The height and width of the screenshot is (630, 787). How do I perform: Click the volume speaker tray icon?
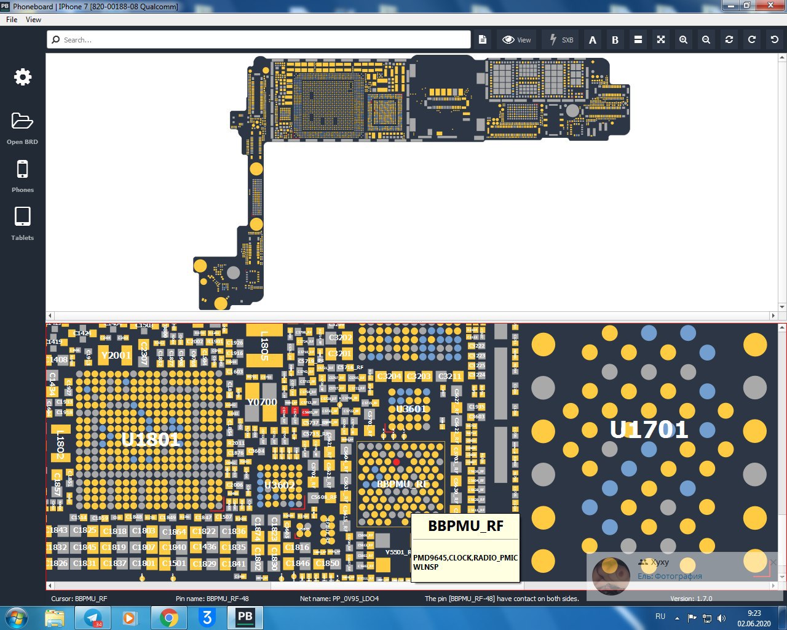[722, 618]
